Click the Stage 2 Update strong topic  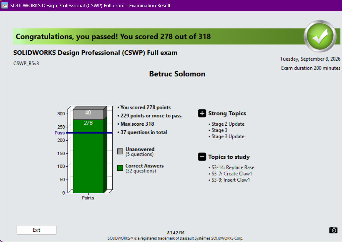228,124
